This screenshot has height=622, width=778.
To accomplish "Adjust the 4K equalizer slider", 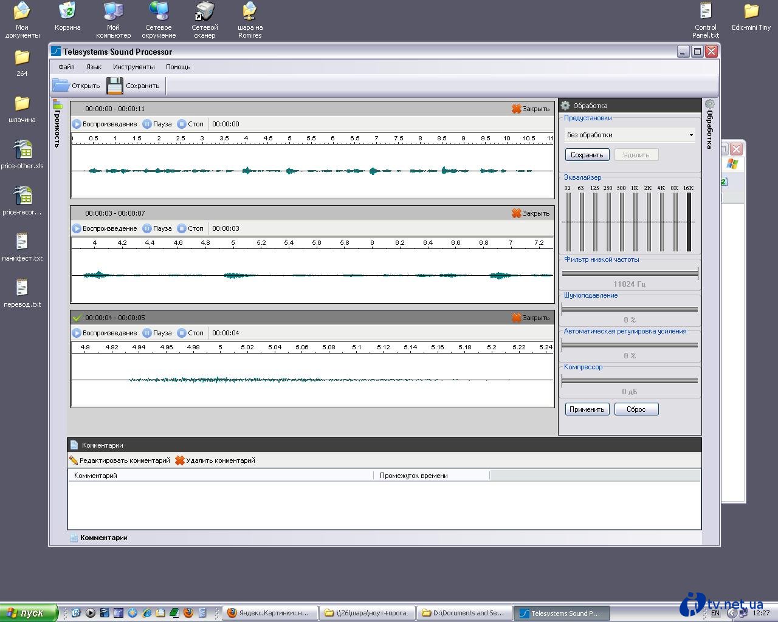I will point(662,222).
